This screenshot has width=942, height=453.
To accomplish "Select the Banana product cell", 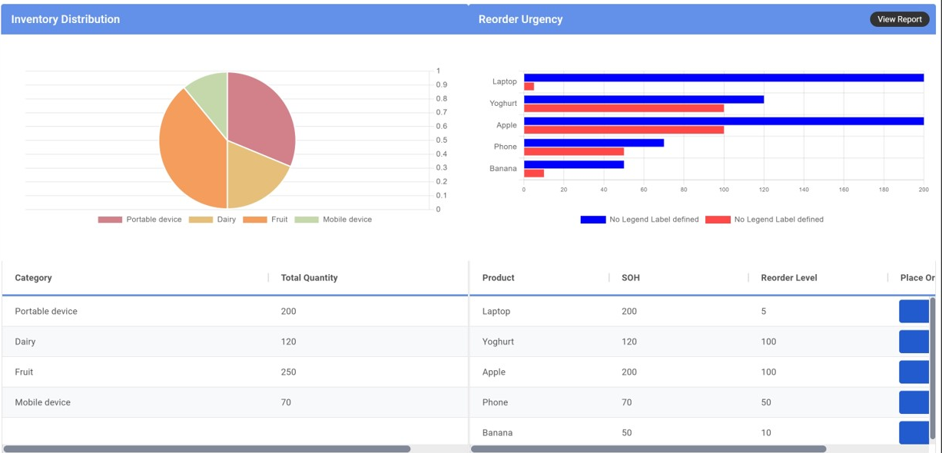I will (497, 432).
